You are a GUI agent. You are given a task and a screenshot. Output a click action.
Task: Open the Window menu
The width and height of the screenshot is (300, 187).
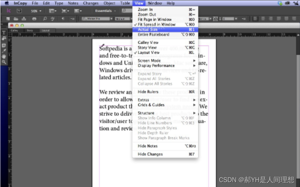pyautogui.click(x=155, y=3)
